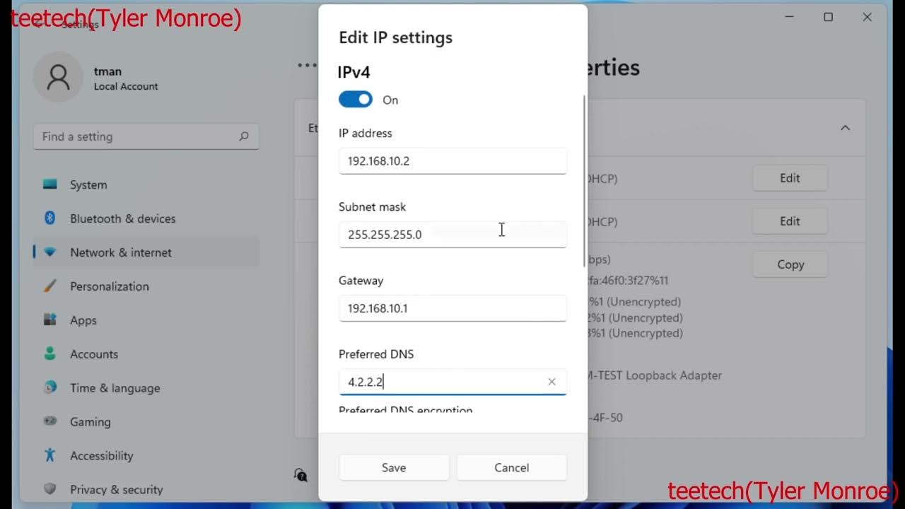
Task: Open Accessibility in sidebar
Action: coord(146,456)
